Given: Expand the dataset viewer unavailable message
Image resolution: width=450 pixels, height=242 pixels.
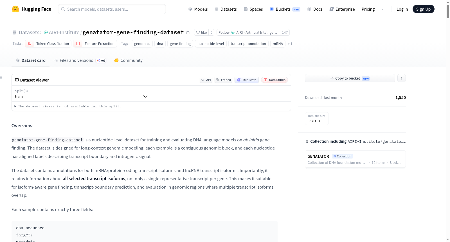Looking at the screenshot, I should pyautogui.click(x=68, y=106).
